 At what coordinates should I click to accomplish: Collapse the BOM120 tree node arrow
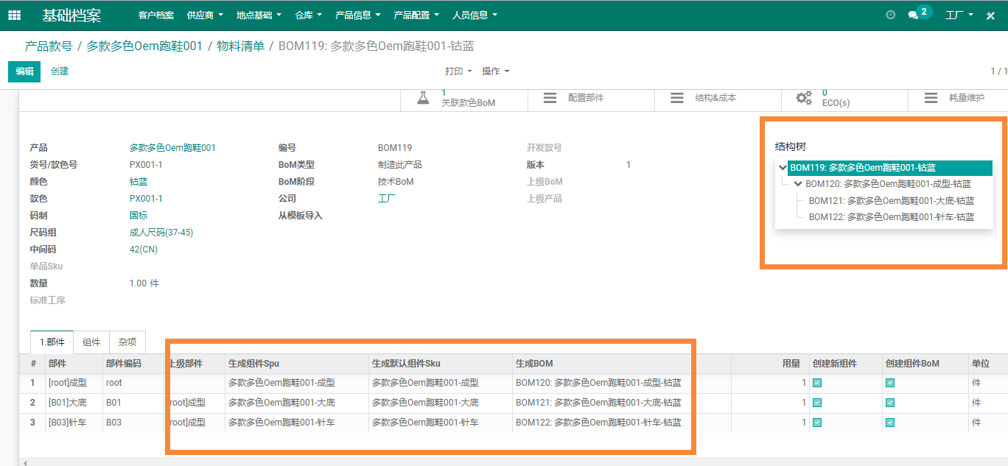(798, 184)
